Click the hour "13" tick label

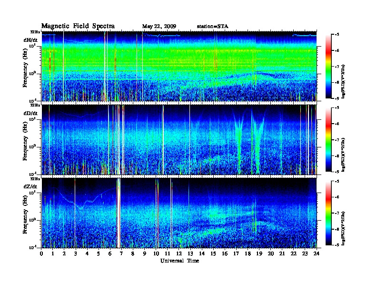(x=190, y=253)
